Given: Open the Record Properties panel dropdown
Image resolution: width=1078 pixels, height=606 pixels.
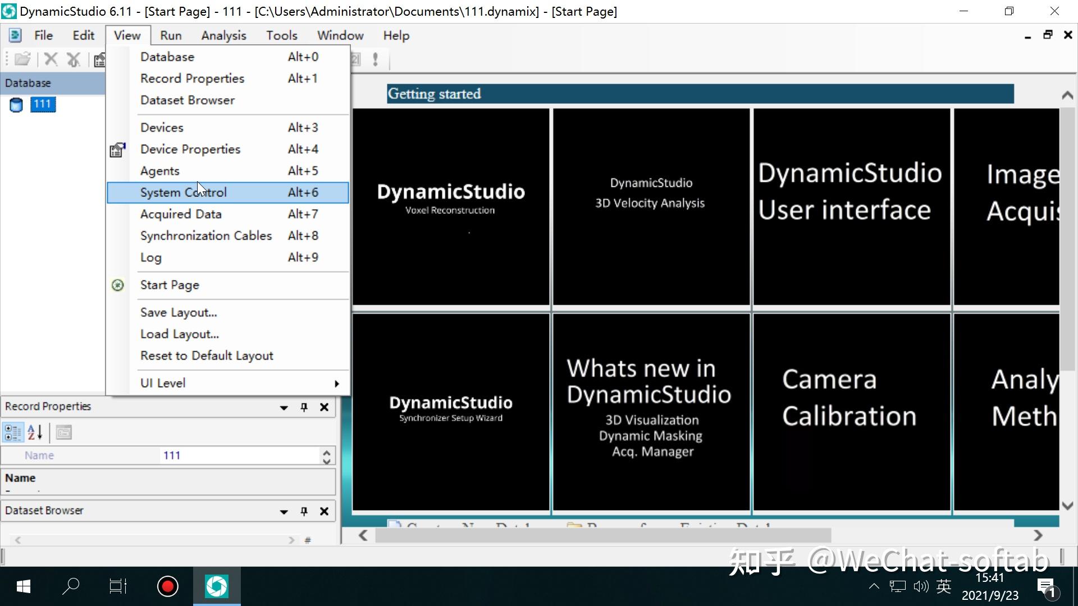Looking at the screenshot, I should (x=284, y=407).
